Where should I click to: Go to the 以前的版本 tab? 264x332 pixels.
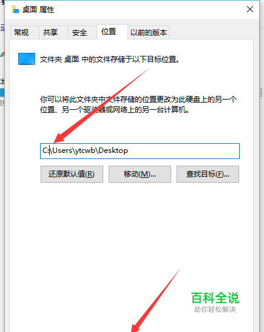[x=149, y=33]
